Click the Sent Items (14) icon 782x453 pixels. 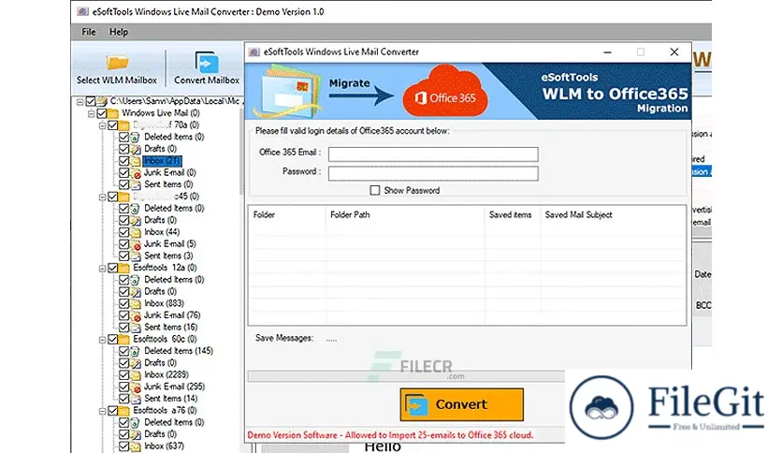136,399
